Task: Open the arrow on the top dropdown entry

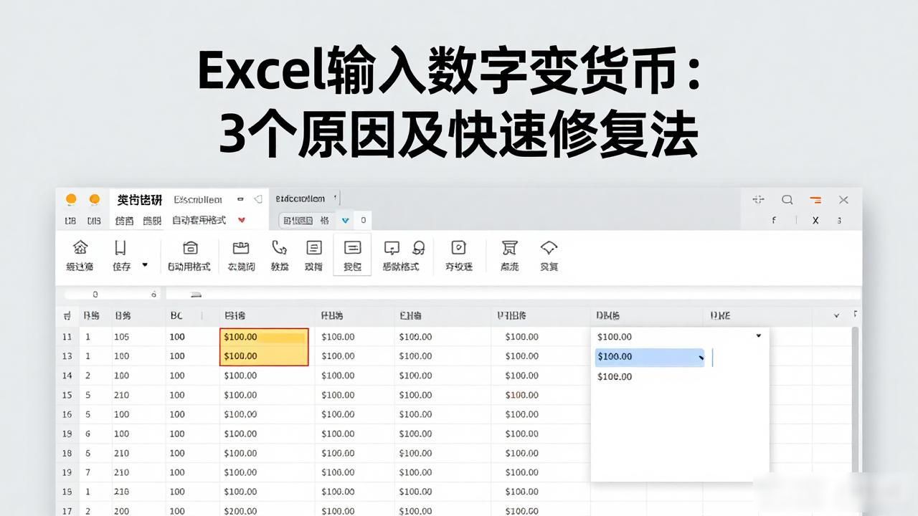Action: 759,336
